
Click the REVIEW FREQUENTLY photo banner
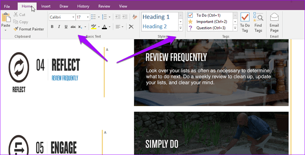pyautogui.click(x=211, y=72)
